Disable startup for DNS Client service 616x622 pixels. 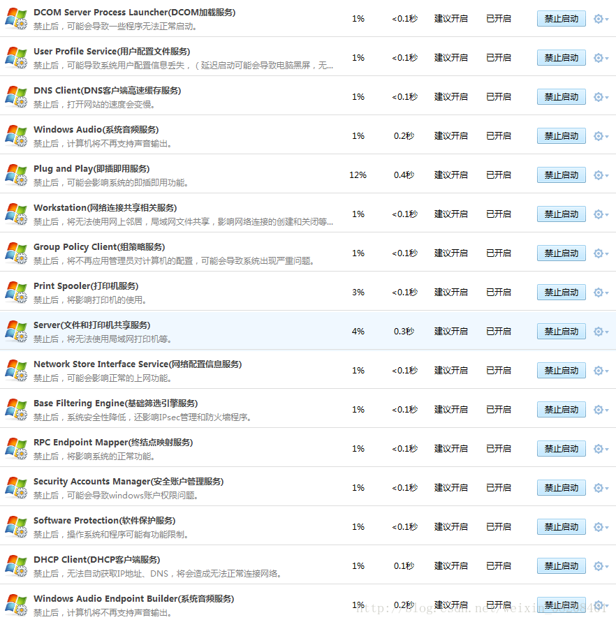pyautogui.click(x=561, y=97)
